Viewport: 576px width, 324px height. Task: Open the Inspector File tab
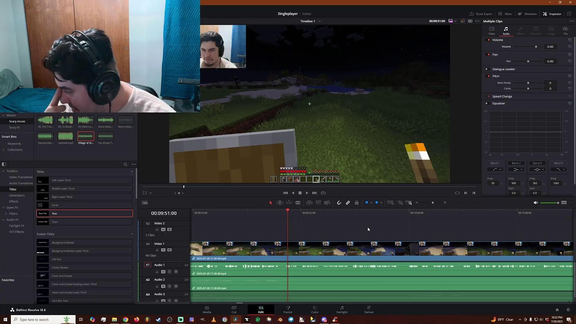pos(566,31)
